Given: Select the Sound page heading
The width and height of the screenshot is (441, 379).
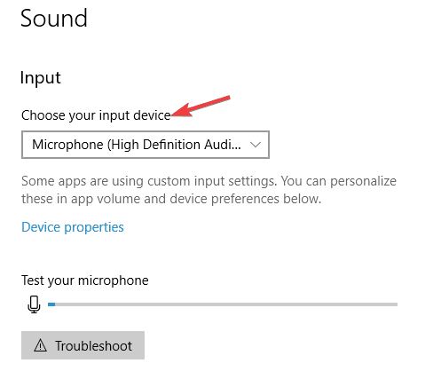Looking at the screenshot, I should (54, 19).
